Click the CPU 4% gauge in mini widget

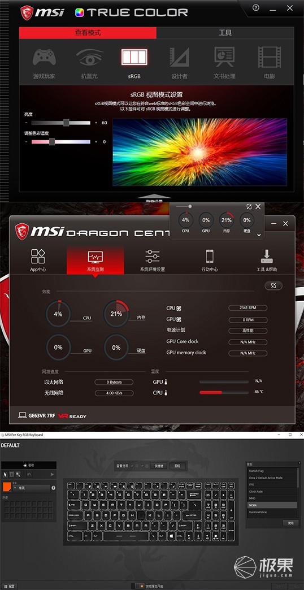(x=185, y=220)
